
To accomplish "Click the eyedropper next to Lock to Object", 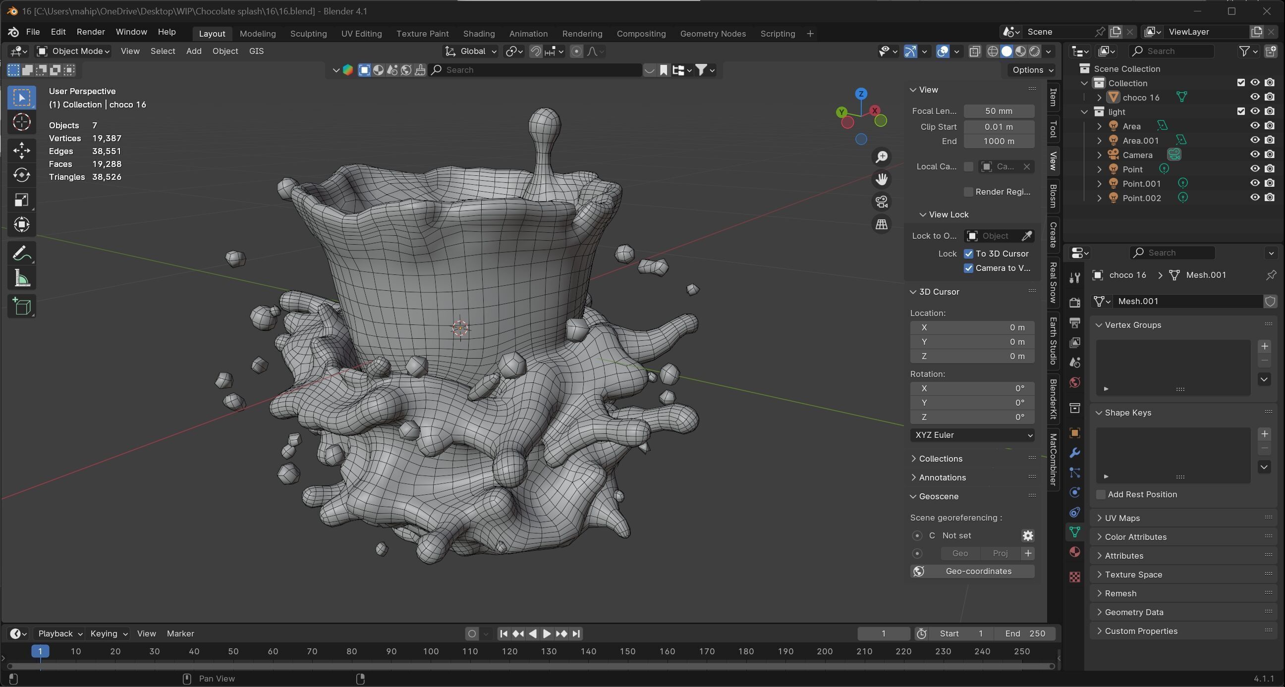I will [x=1027, y=236].
